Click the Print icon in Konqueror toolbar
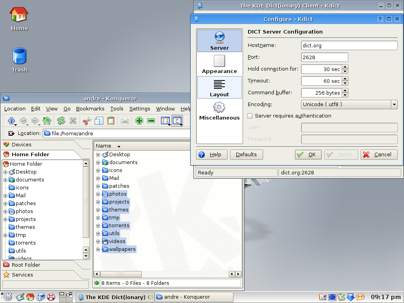Image resolution: width=404 pixels, height=303 pixels. point(125,121)
